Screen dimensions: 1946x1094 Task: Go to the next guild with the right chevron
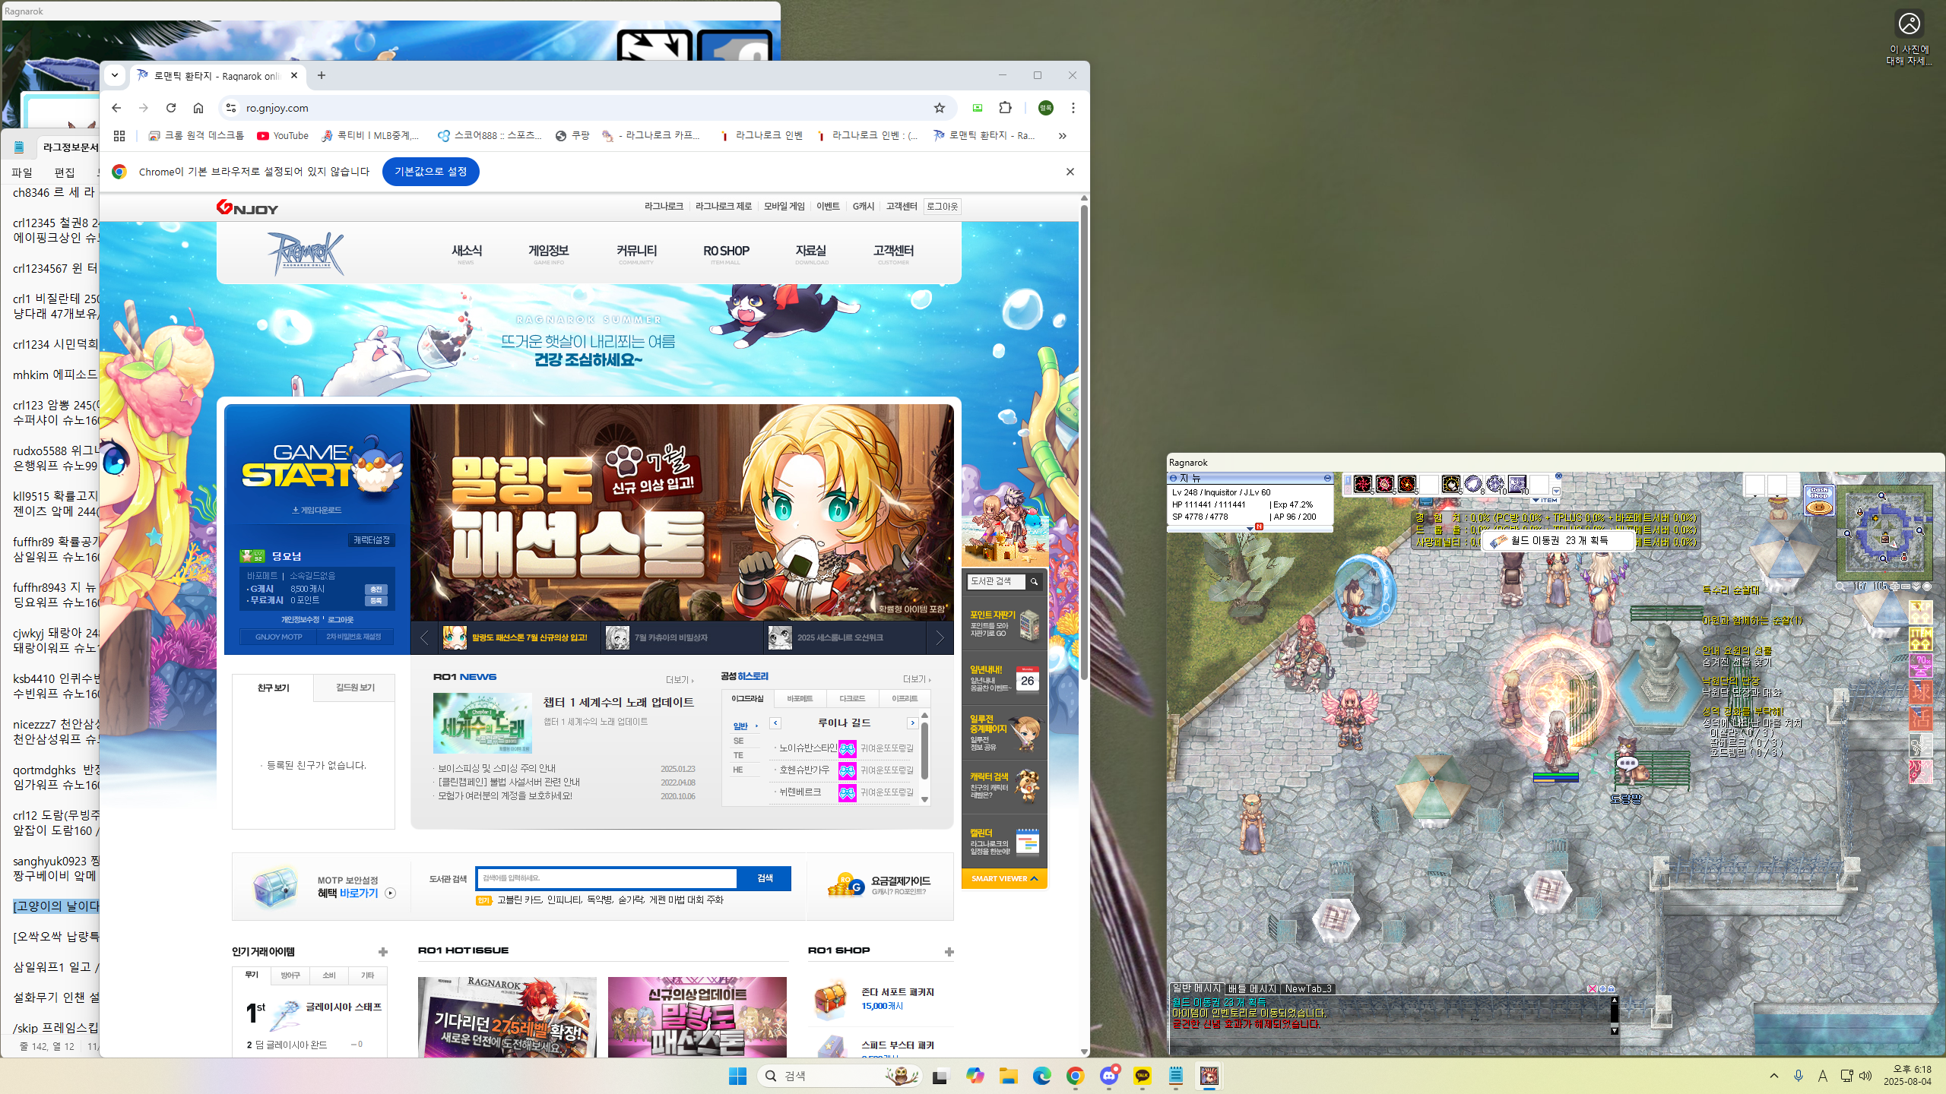coord(912,723)
